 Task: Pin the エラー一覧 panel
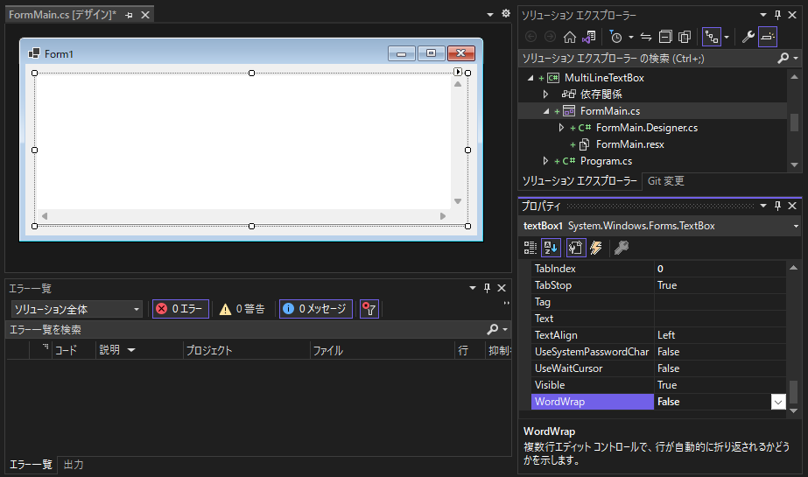[487, 288]
